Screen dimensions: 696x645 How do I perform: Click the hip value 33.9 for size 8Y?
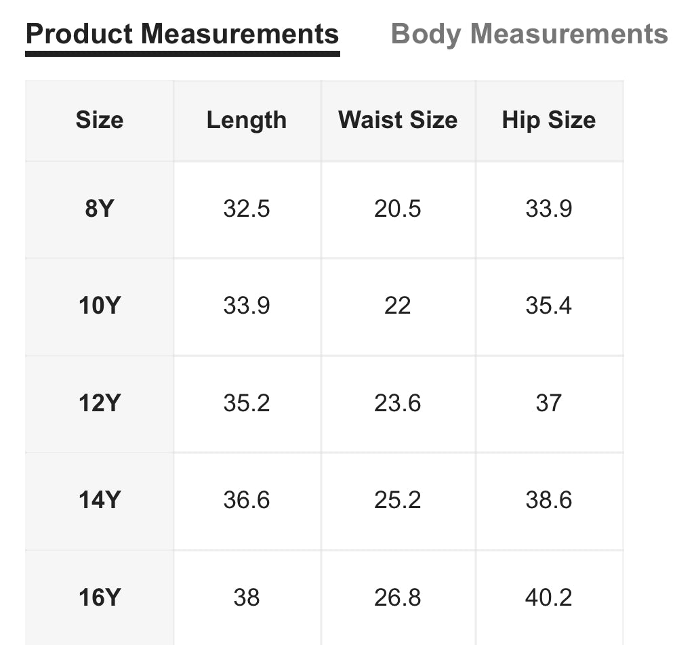(549, 209)
